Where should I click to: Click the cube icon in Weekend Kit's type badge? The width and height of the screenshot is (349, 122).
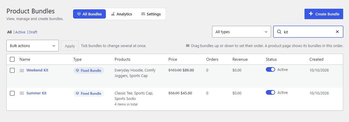pos(77,71)
